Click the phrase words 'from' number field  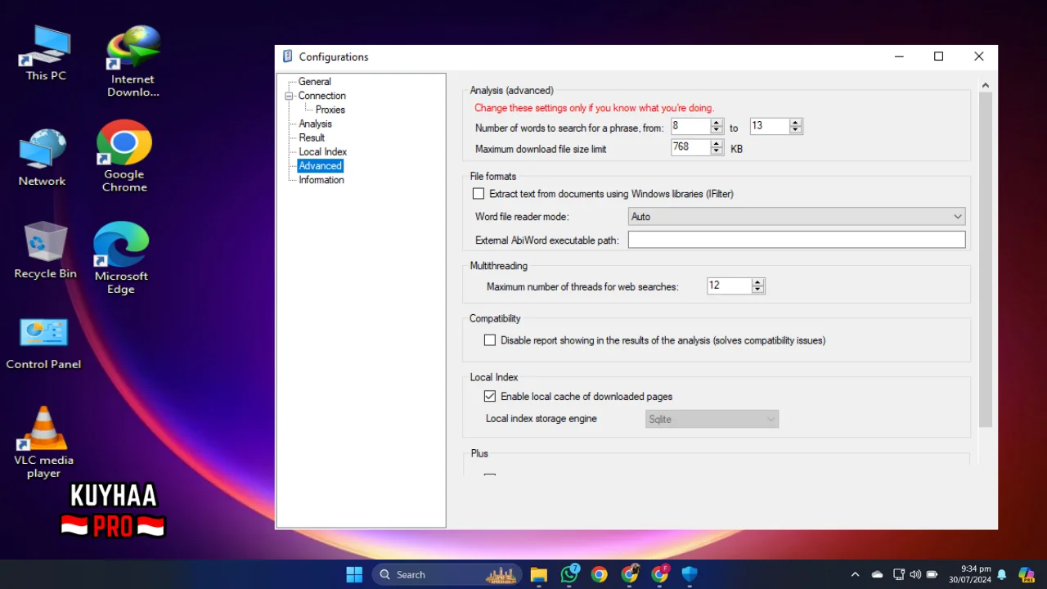690,126
